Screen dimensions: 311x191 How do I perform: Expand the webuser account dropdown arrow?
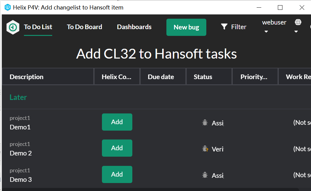coord(266,32)
